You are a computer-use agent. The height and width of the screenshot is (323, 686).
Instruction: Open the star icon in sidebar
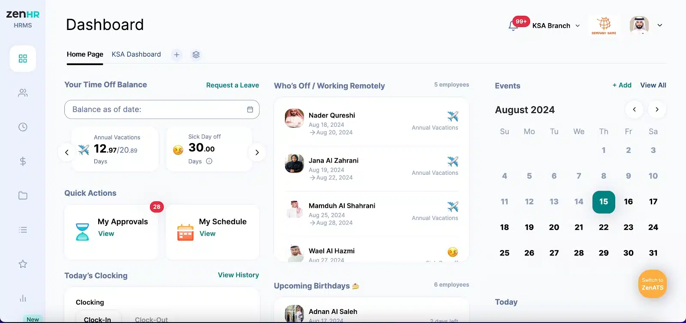pos(23,264)
